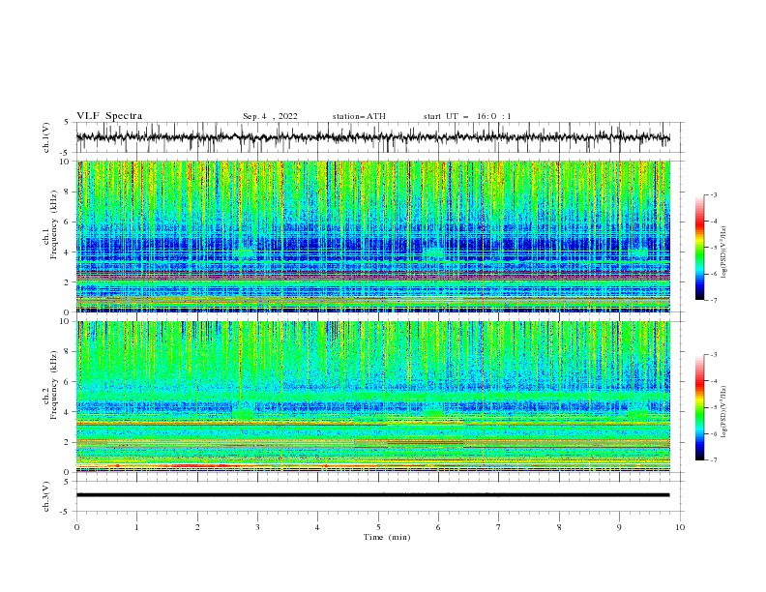Click the "4" kHz tick on ch.1 frequency axis
Screen dimensions: 766x592
tap(67, 252)
